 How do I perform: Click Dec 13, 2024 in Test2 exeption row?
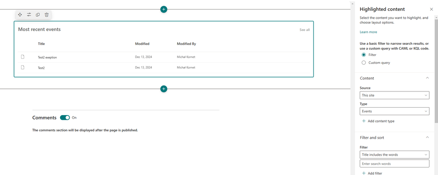click(143, 57)
